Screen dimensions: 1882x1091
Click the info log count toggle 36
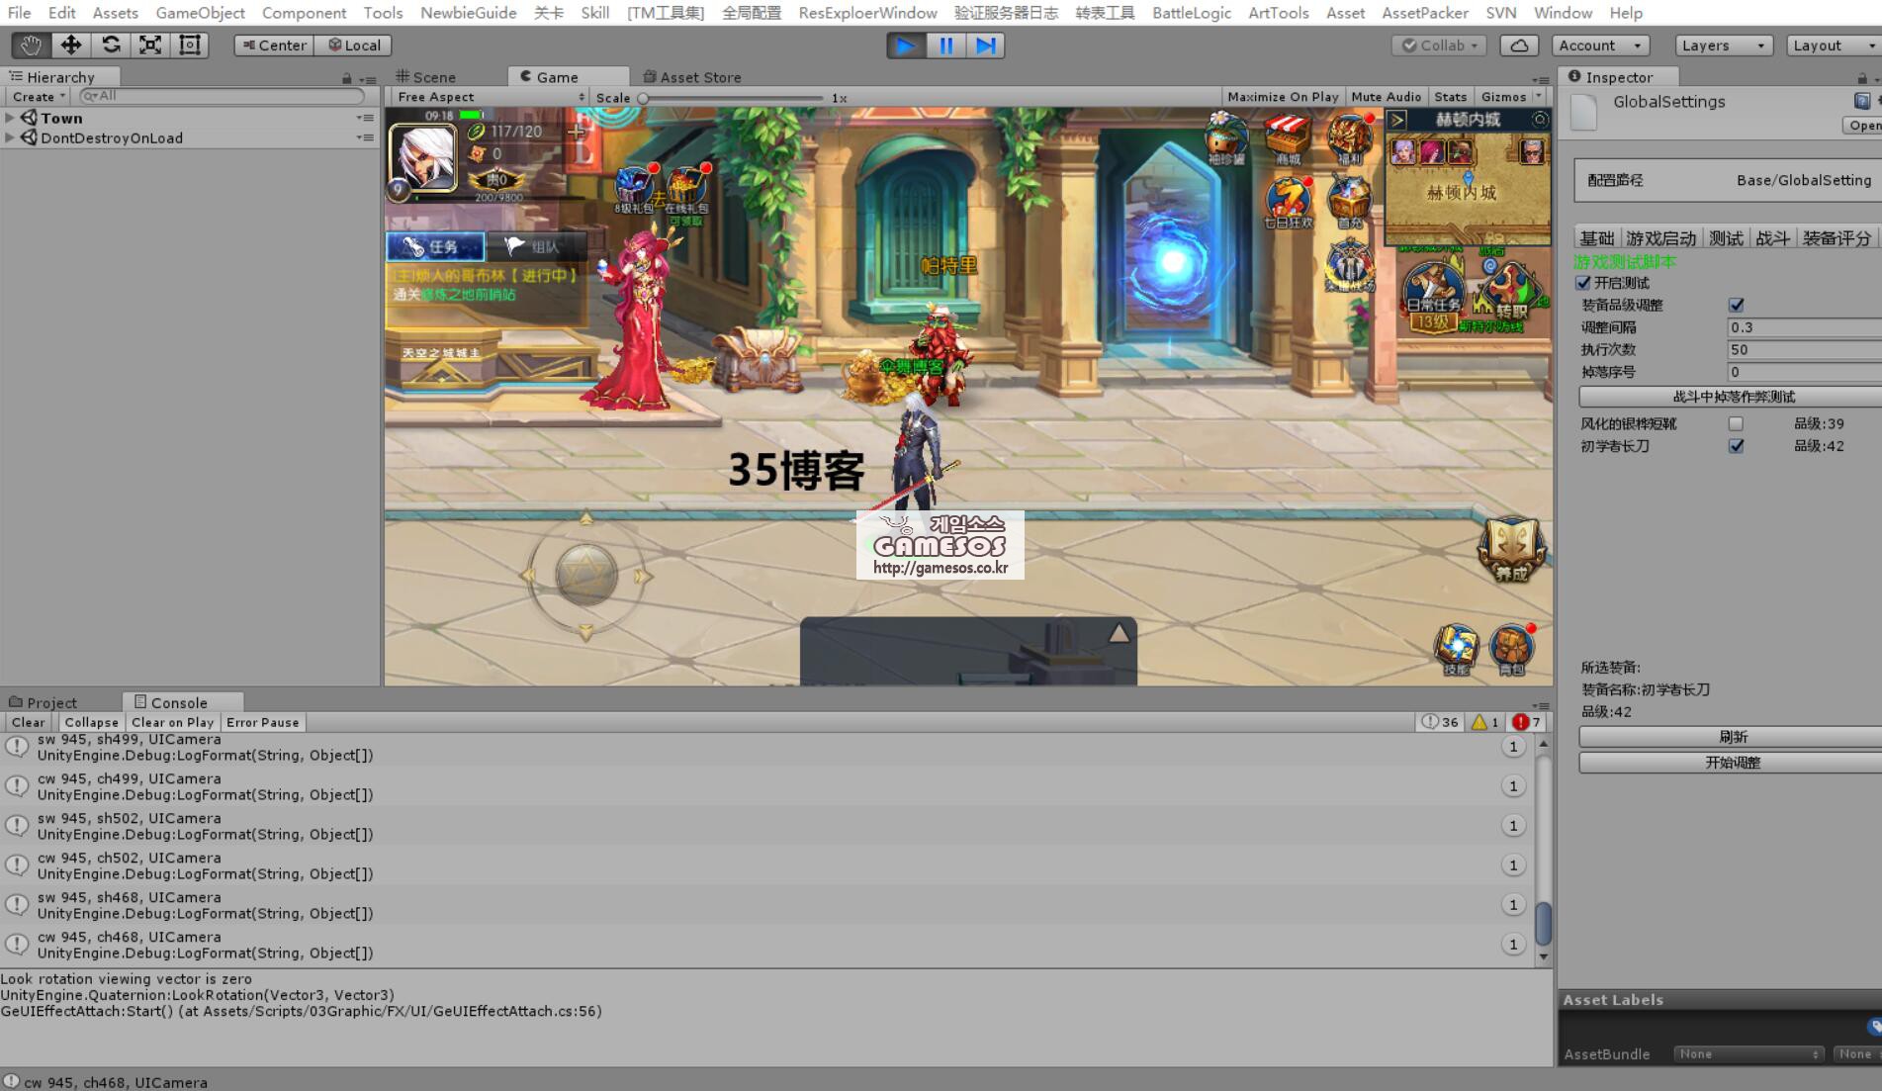tap(1440, 722)
